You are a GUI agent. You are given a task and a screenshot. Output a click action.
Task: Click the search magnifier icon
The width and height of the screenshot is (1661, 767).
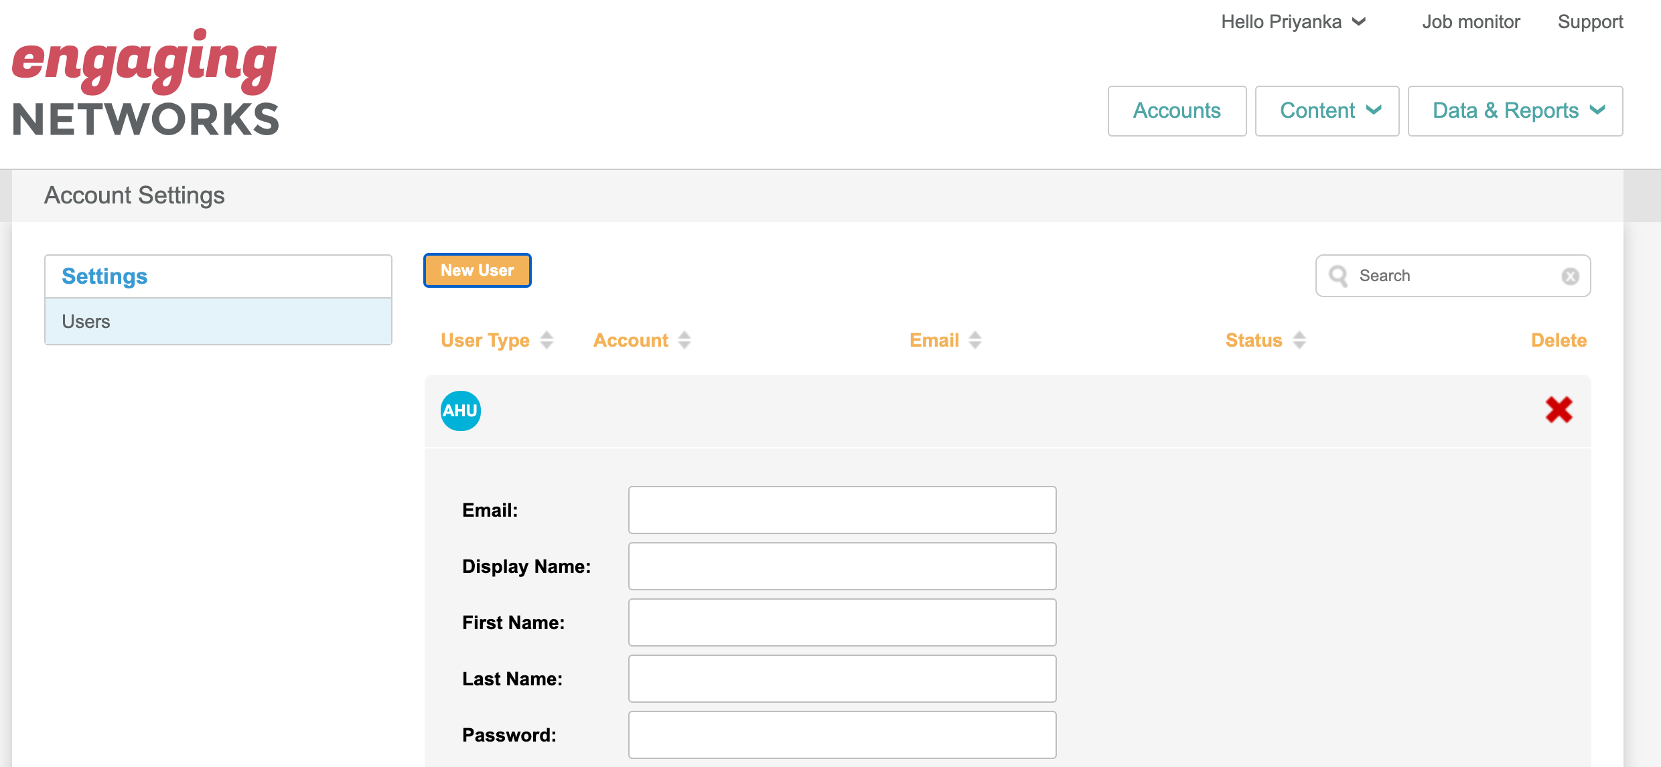coord(1338,276)
